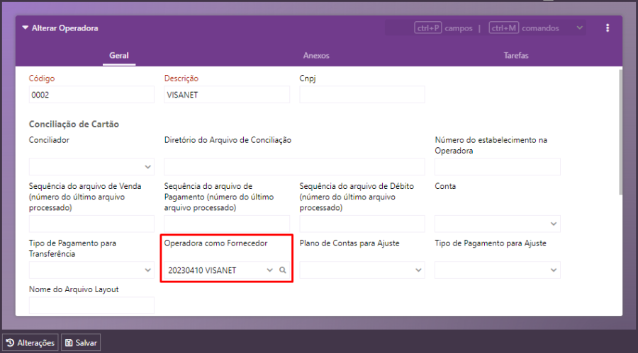Viewport: 638px width, 353px height.
Task: Click the Sequência do arquivo de Pagamento field
Action: (x=227, y=224)
